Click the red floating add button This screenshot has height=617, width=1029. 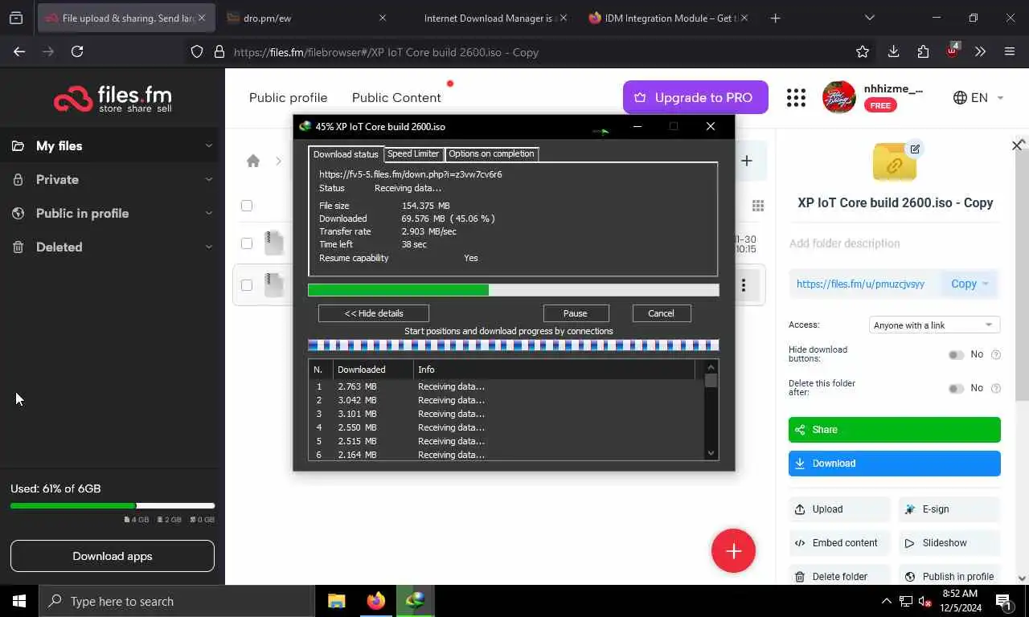click(x=733, y=551)
